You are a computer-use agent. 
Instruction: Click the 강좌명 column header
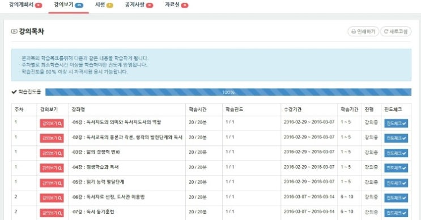click(x=78, y=109)
